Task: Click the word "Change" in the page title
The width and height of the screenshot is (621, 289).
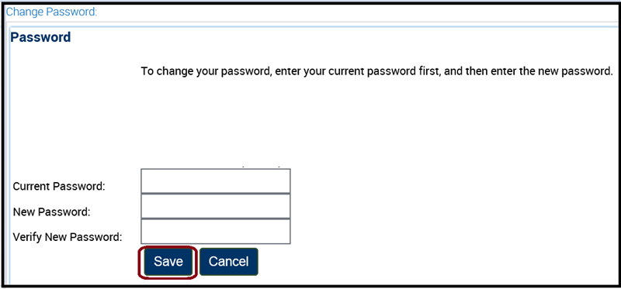Action: pyautogui.click(x=25, y=12)
